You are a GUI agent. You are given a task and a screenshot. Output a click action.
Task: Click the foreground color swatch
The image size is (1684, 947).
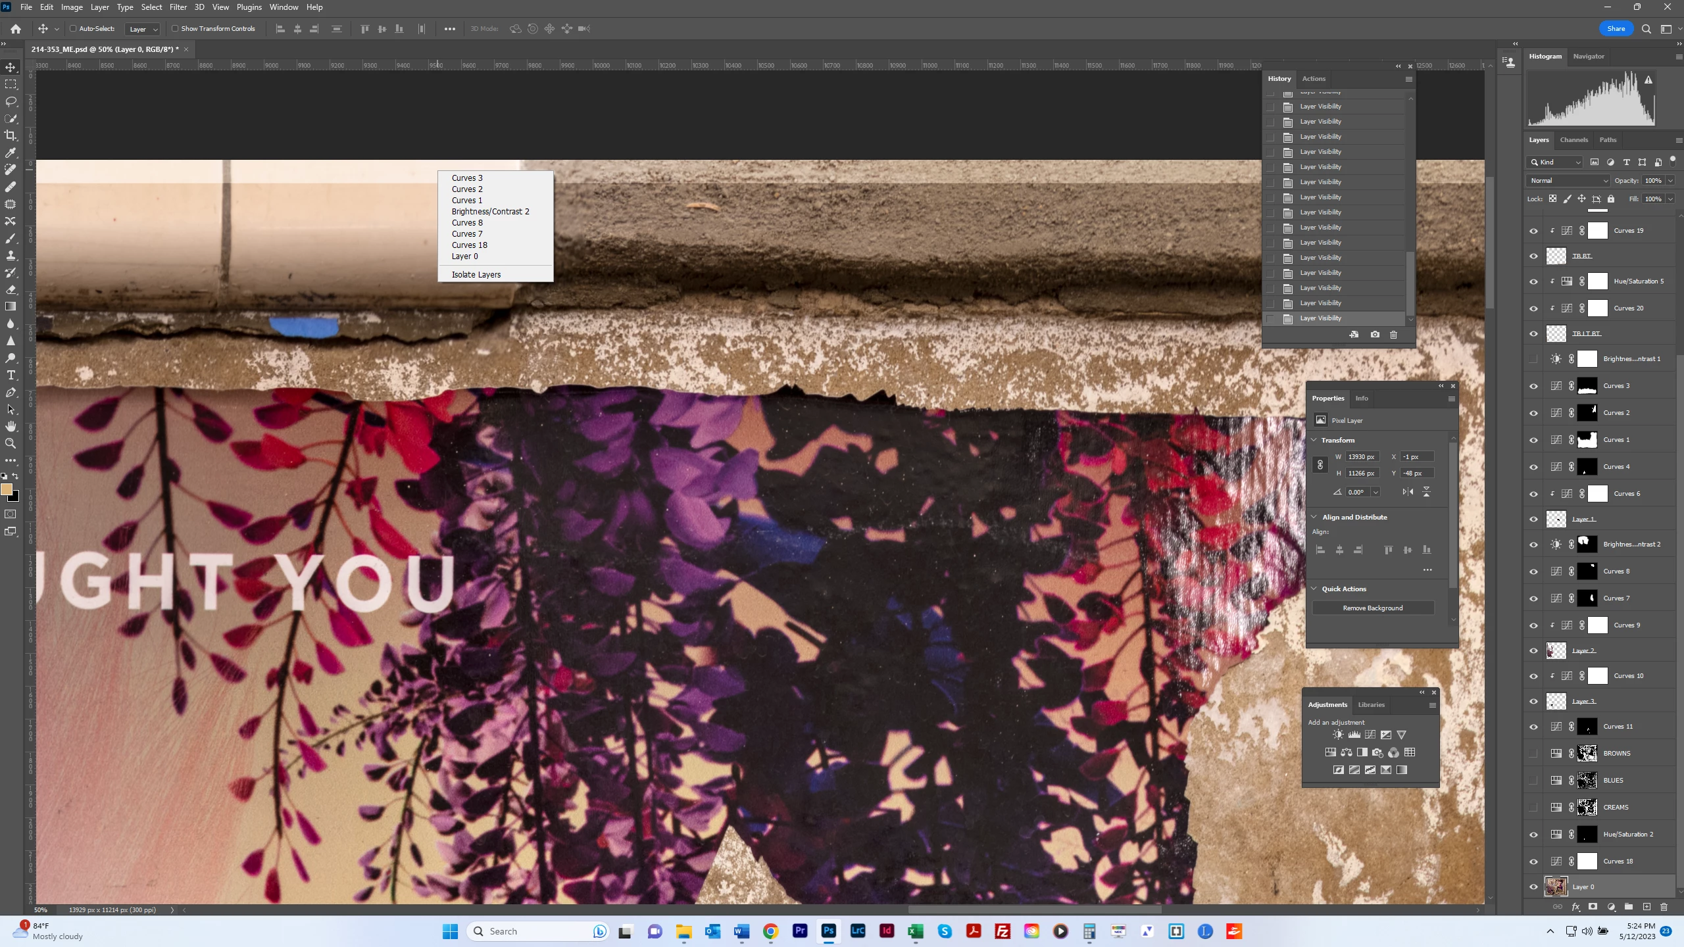tap(7, 489)
